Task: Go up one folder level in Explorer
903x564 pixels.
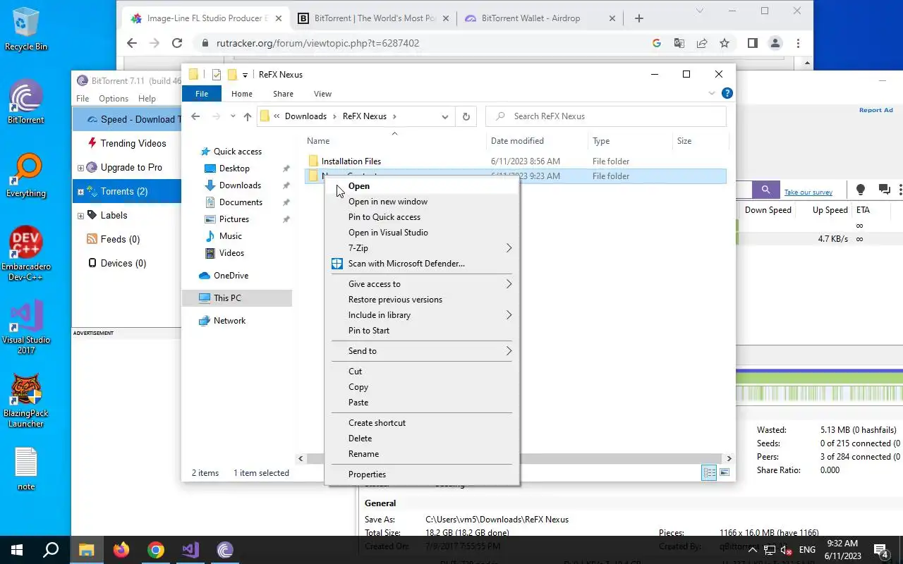Action: tap(247, 116)
